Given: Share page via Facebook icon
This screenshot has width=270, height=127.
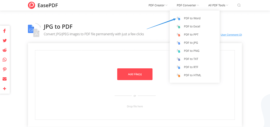Looking at the screenshot, I should (5, 31).
